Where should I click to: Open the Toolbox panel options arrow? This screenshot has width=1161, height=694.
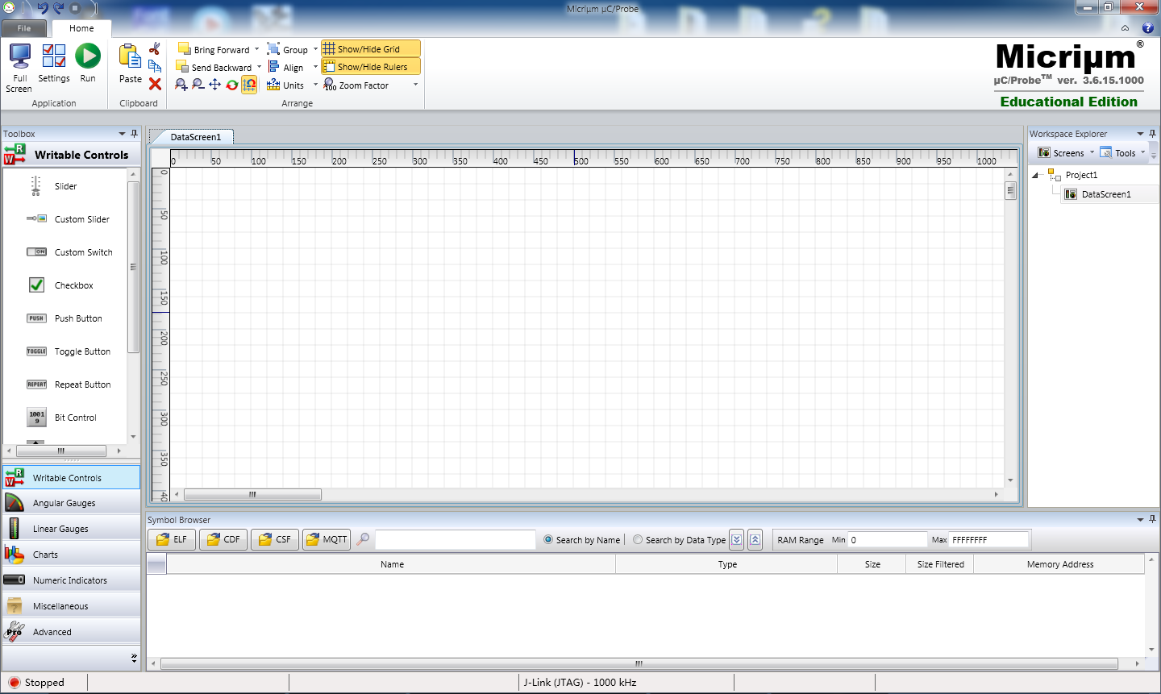[123, 134]
